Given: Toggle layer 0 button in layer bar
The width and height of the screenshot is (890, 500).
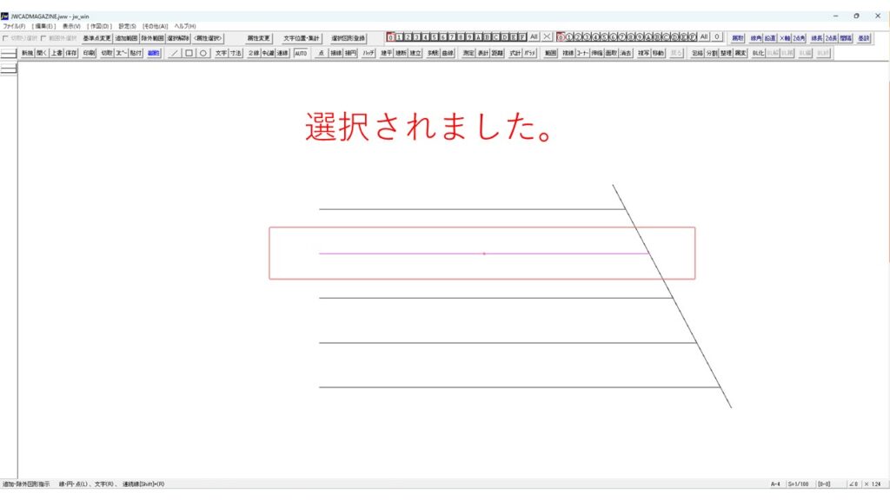Looking at the screenshot, I should tap(391, 37).
